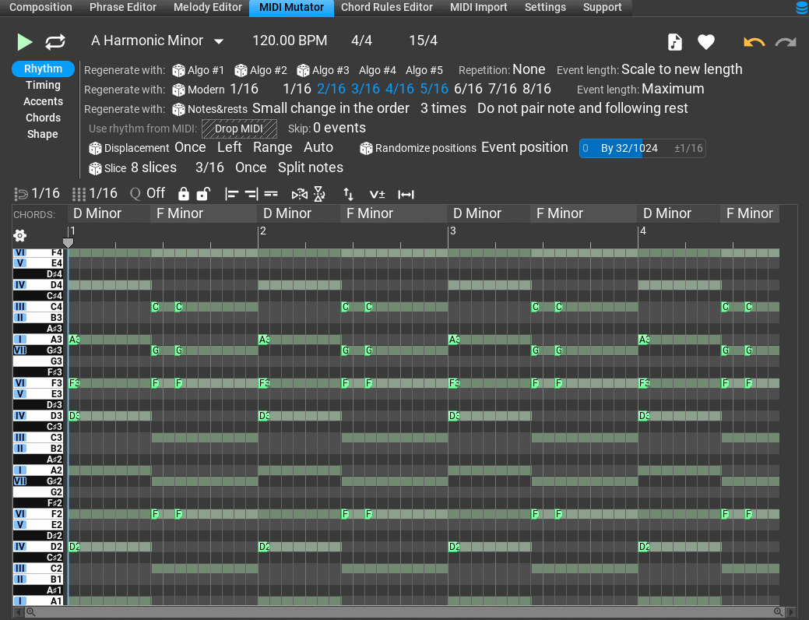Export the MIDI file via the note document icon
This screenshot has height=620, width=809.
click(x=675, y=42)
